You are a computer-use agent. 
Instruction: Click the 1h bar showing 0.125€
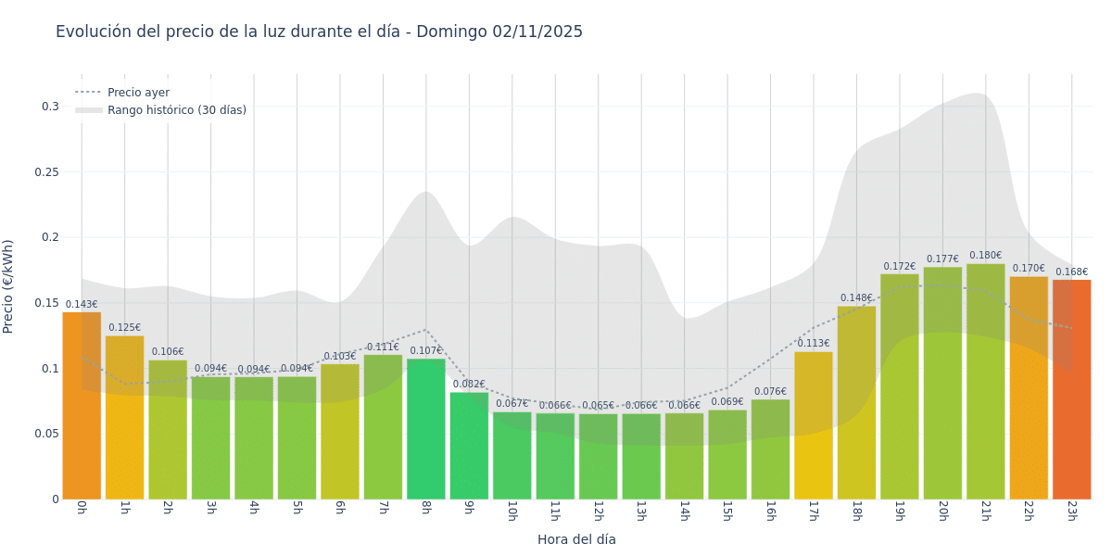click(x=124, y=417)
